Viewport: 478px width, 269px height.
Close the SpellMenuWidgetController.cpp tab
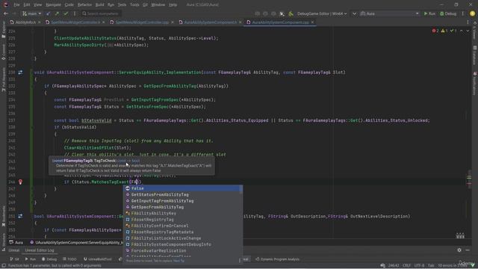pos(173,22)
